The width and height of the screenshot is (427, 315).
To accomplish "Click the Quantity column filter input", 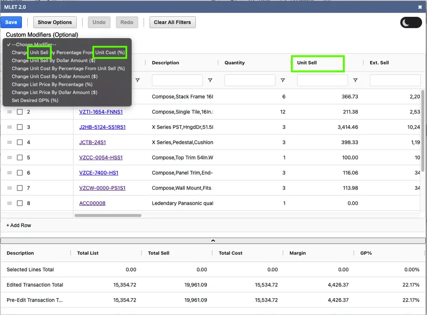I will [x=250, y=80].
